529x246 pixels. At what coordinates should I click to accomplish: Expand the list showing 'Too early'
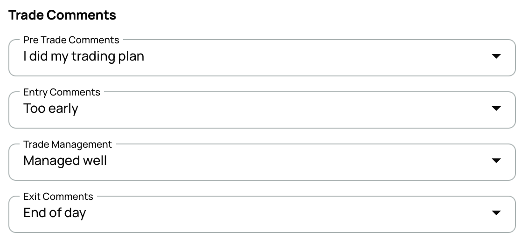[x=262, y=110]
